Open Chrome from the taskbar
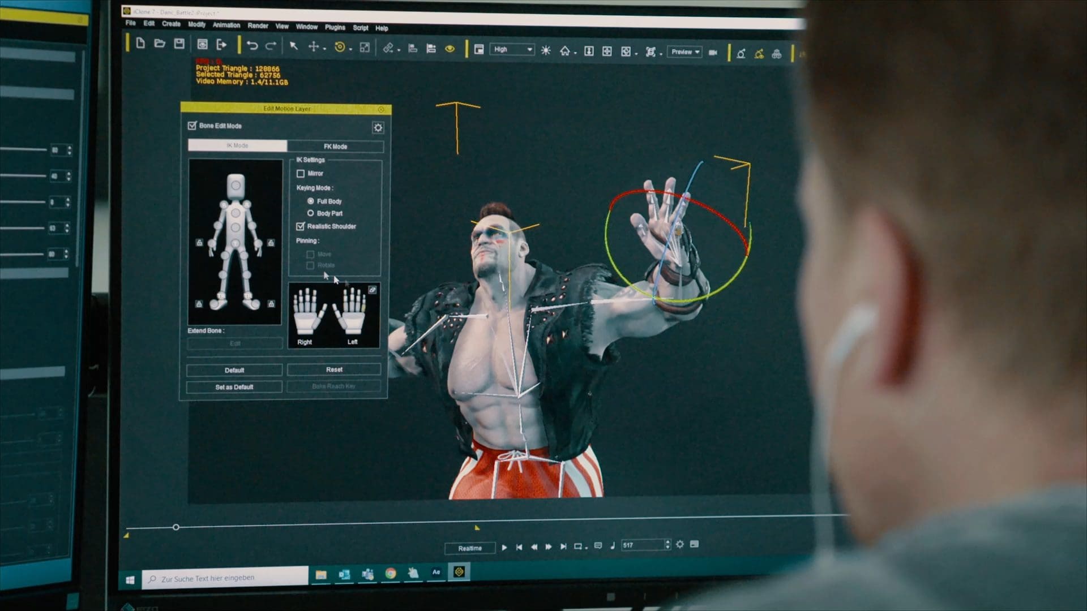The image size is (1087, 611). click(391, 573)
